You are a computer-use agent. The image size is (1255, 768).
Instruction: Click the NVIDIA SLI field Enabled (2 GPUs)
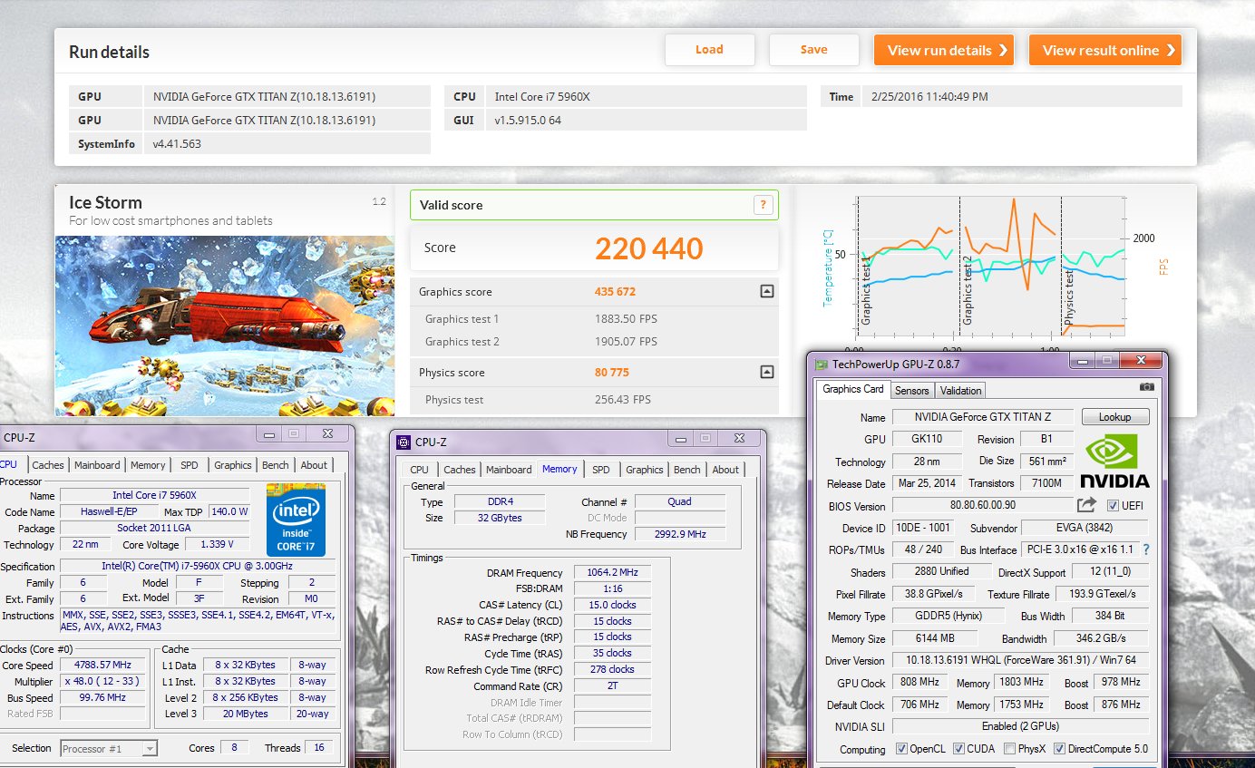[1020, 726]
